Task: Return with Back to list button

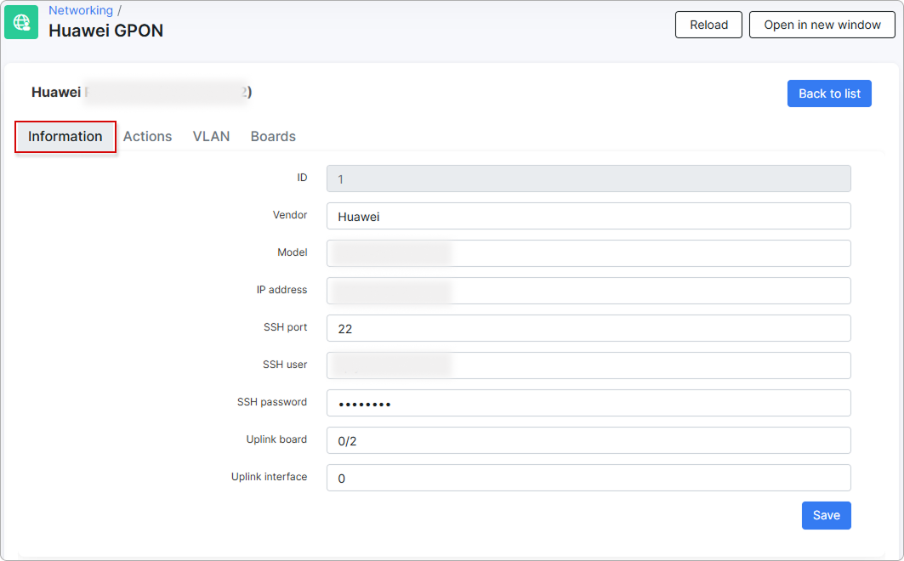Action: [828, 93]
